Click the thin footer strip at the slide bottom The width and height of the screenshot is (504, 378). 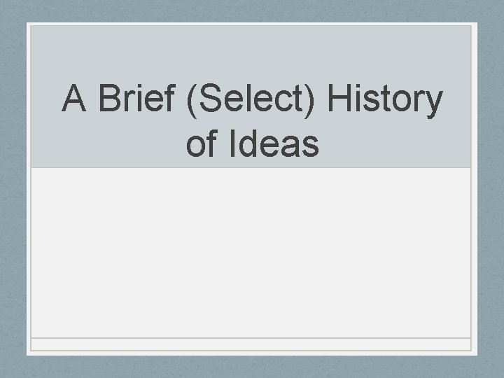(251, 344)
